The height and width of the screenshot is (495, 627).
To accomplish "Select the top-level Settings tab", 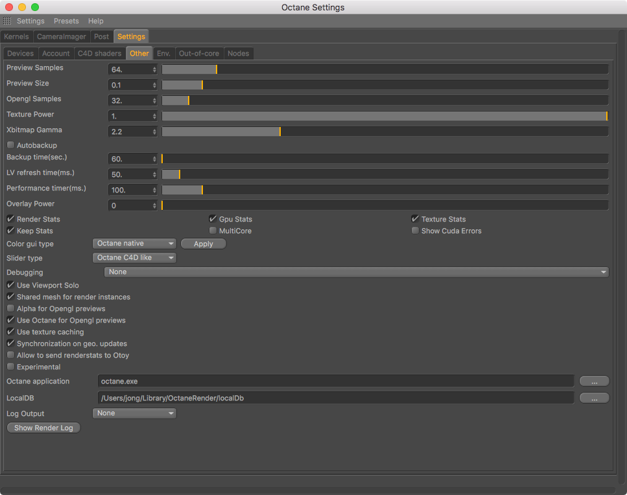I will 131,36.
